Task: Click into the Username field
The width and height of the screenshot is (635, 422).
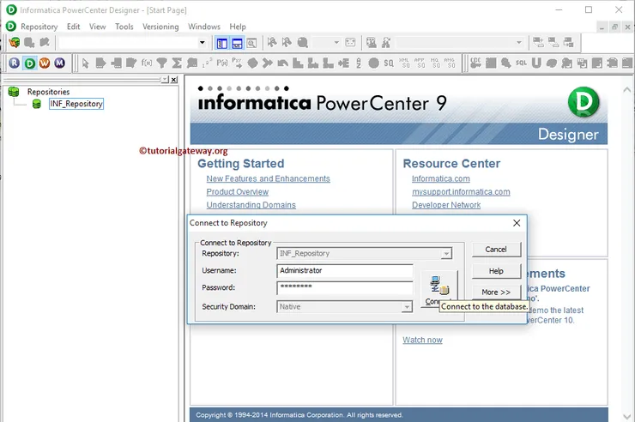Action: pos(345,271)
